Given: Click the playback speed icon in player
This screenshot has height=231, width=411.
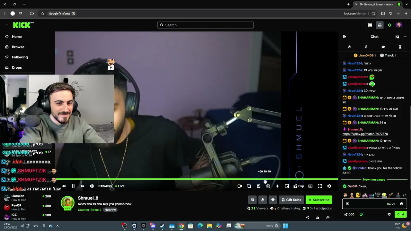Looking at the screenshot, I should [x=268, y=186].
